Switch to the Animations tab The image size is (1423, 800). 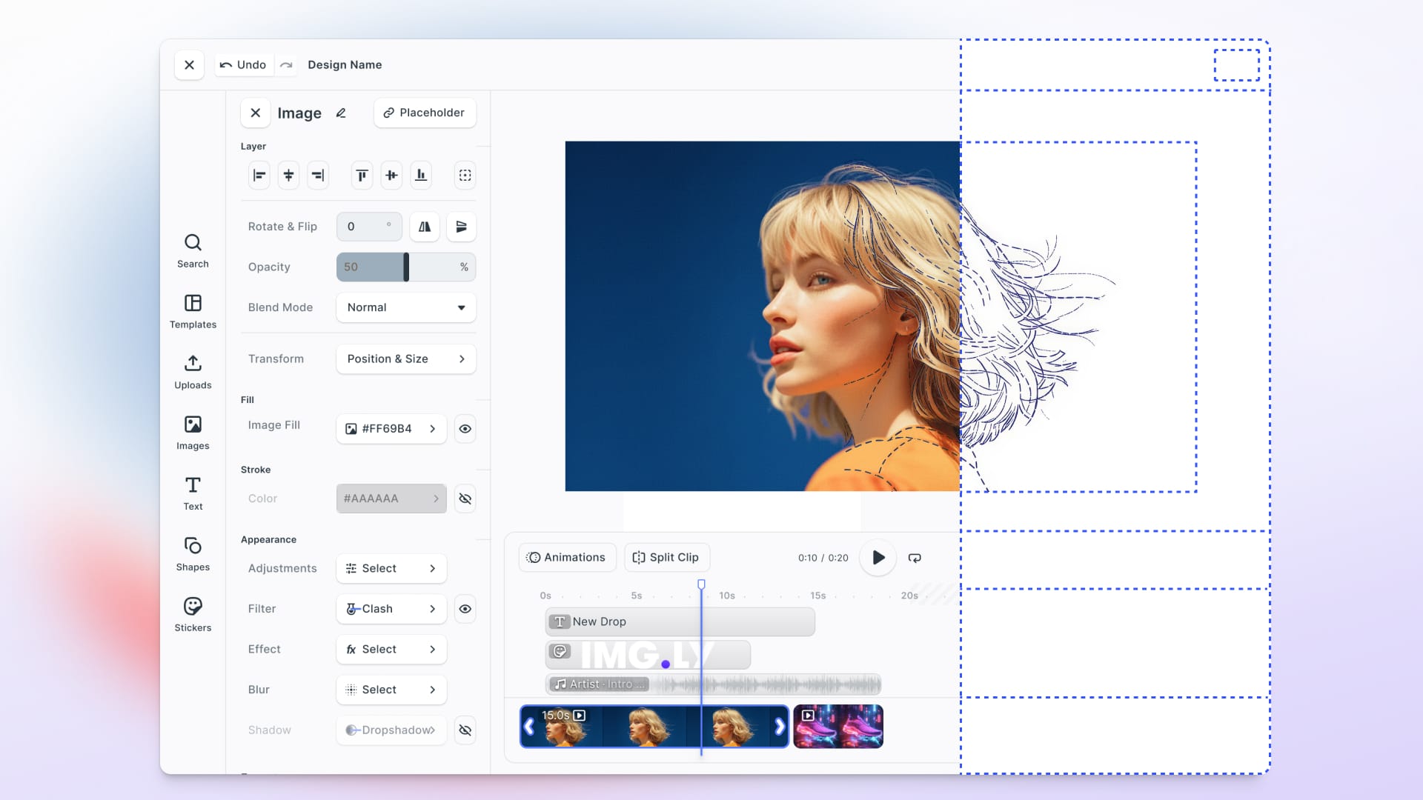click(567, 557)
